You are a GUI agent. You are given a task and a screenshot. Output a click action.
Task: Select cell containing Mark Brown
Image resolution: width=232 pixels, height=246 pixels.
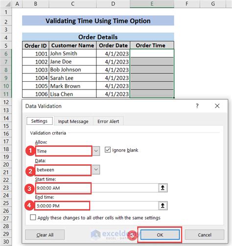click(72, 86)
